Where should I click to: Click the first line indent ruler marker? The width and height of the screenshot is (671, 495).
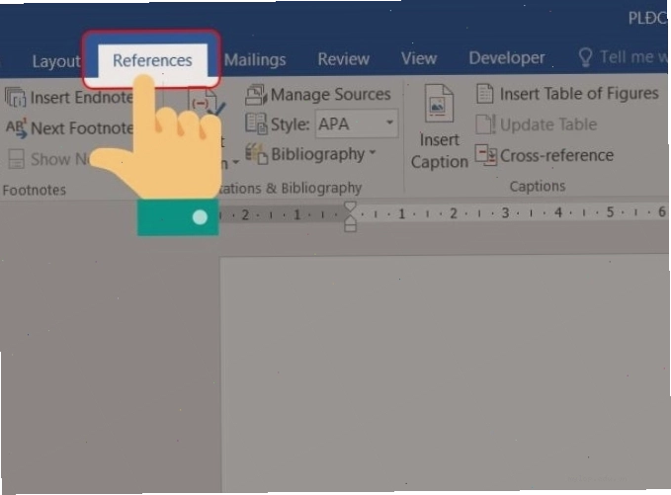[x=350, y=207]
